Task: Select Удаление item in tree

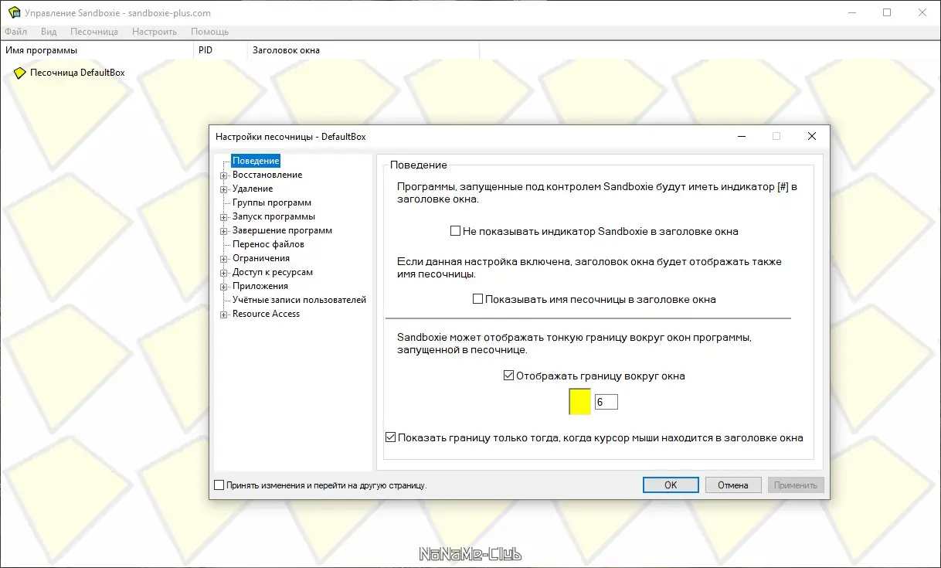Action: (253, 189)
